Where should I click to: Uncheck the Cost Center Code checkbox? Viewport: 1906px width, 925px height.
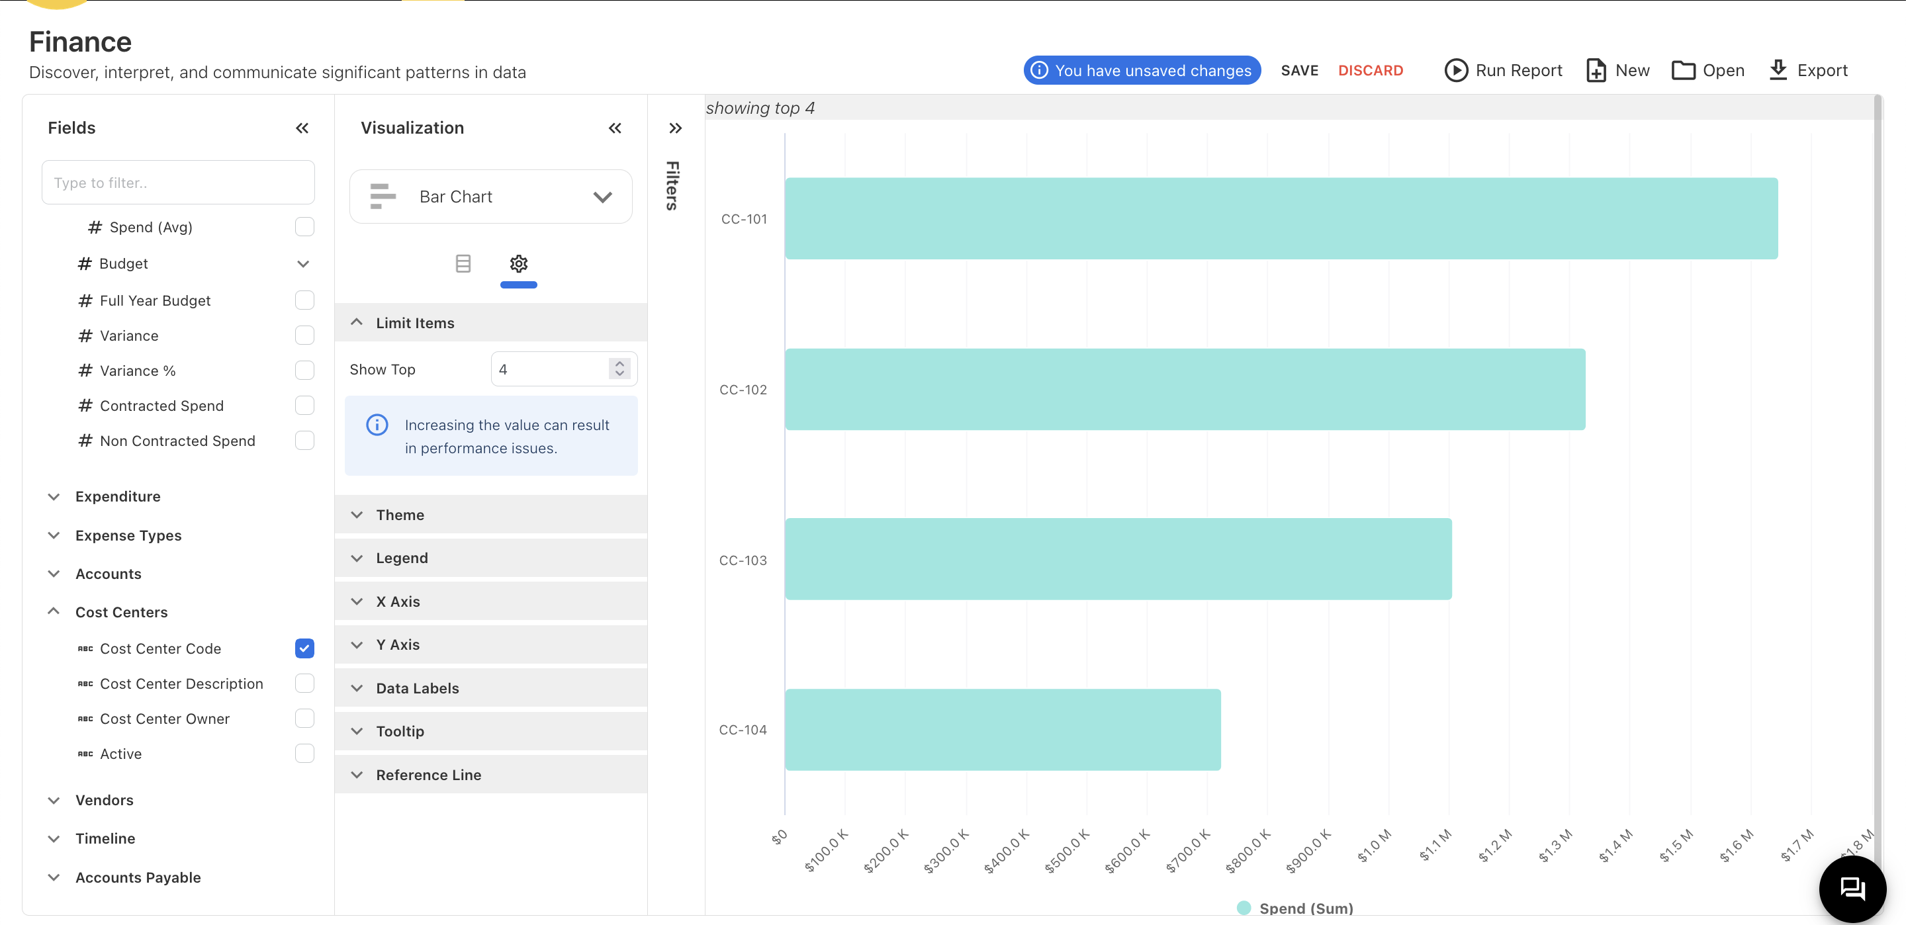304,648
